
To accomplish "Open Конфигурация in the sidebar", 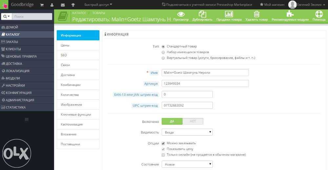I will 27,93.
